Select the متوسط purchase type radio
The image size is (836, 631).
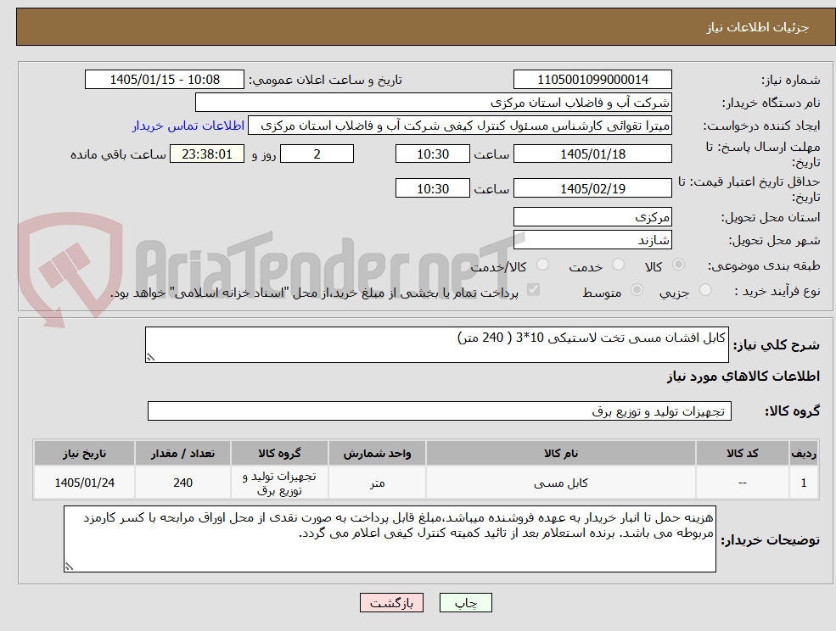click(x=637, y=290)
